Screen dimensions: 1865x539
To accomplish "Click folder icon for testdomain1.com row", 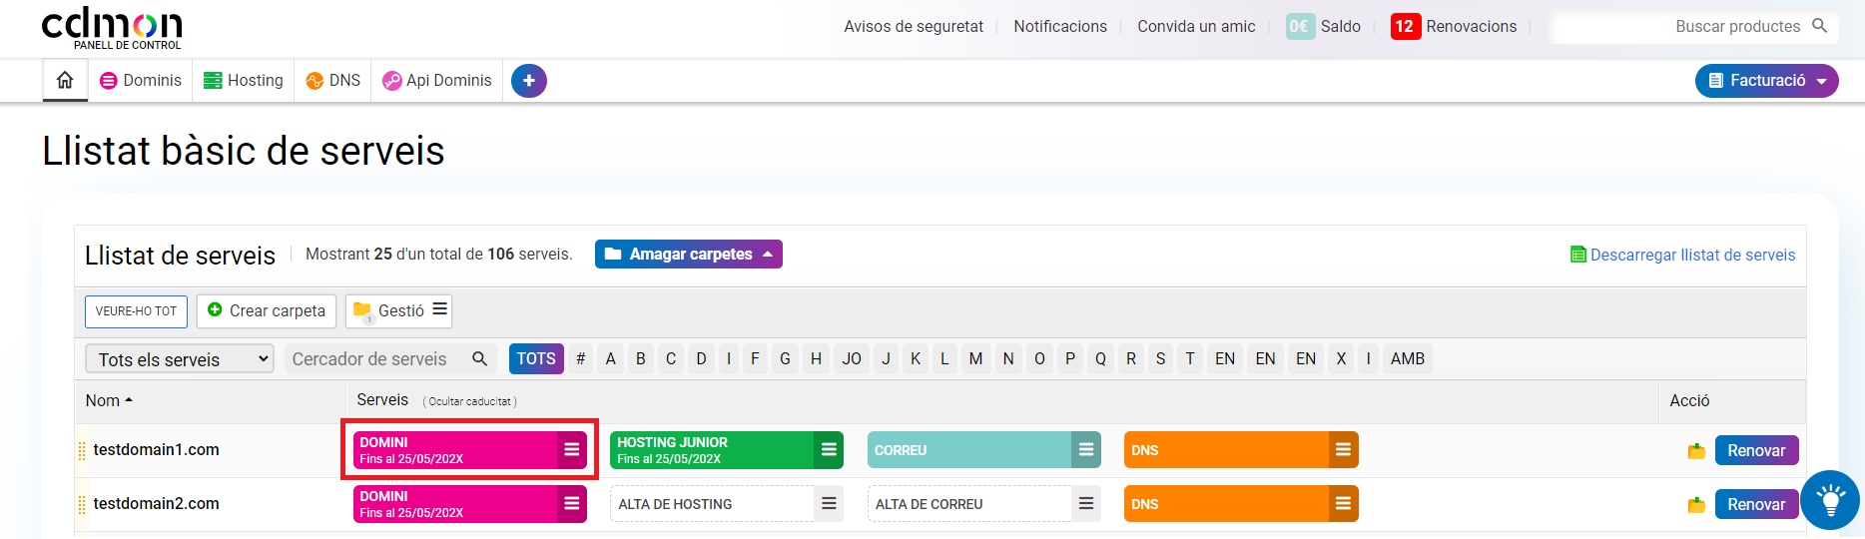I will coord(1695,451).
